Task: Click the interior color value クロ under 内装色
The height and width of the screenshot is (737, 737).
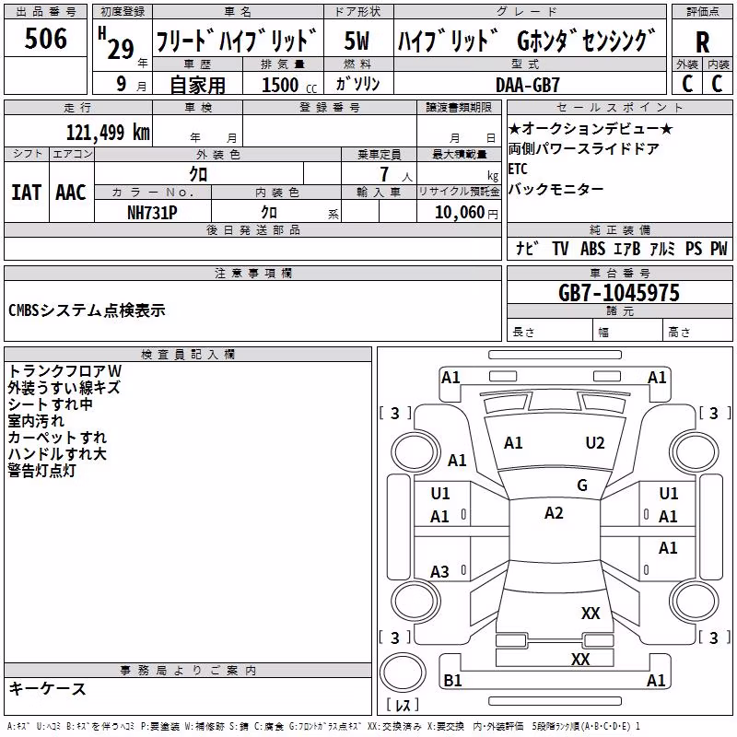Action: point(269,213)
